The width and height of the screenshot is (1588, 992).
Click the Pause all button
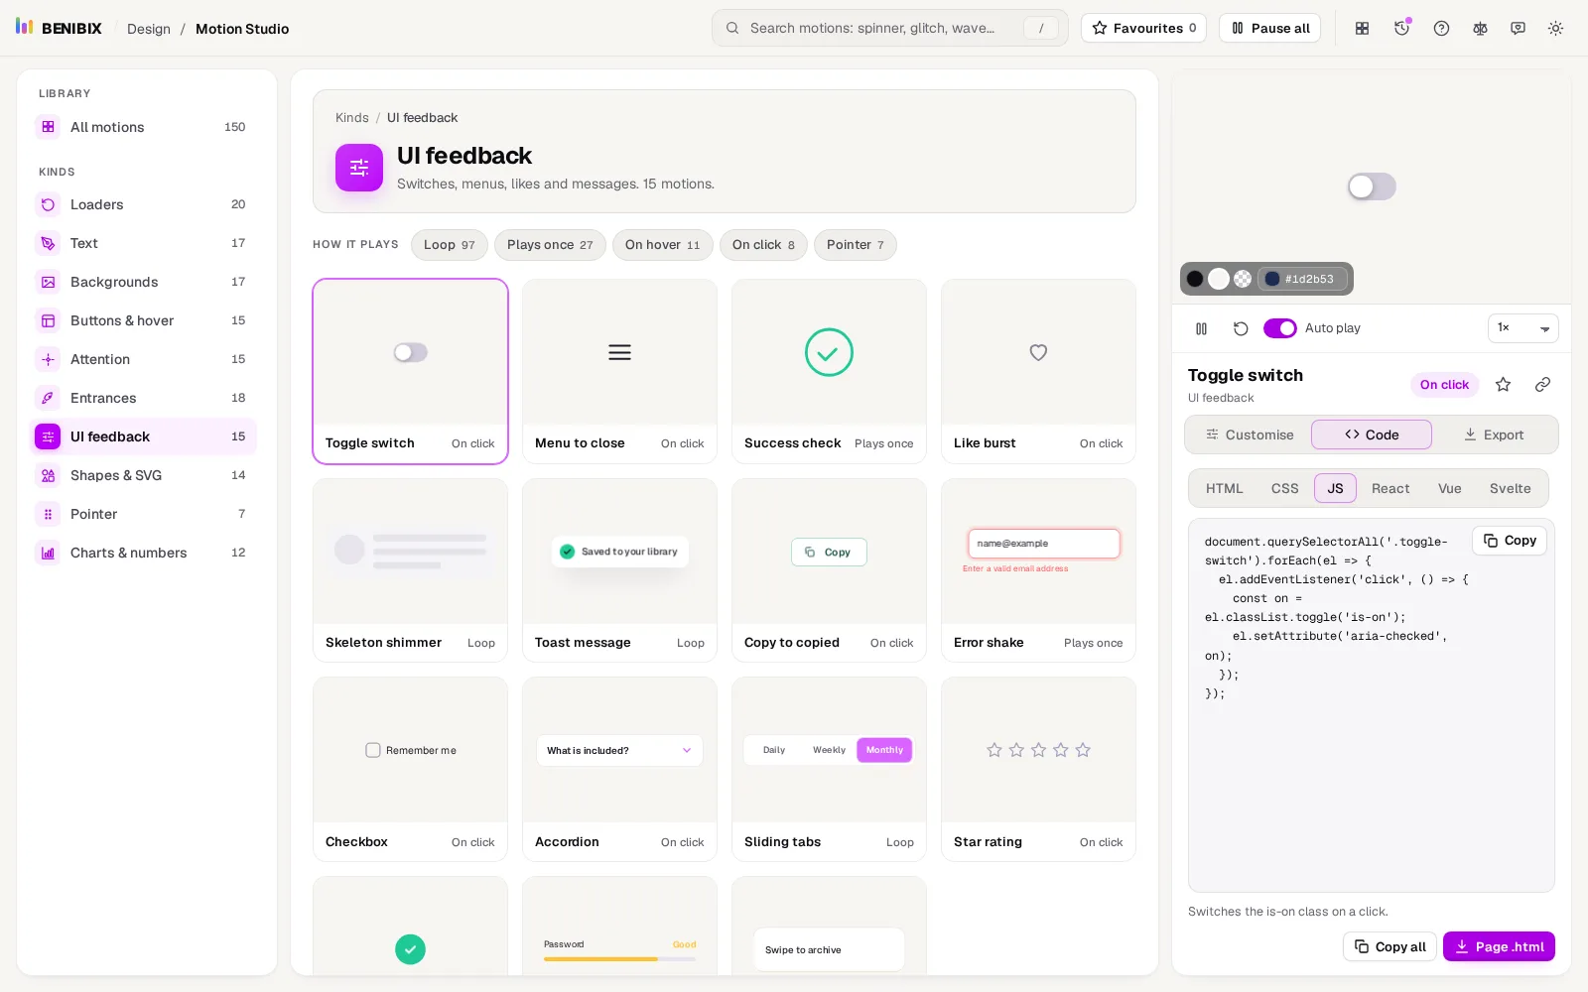coord(1270,28)
